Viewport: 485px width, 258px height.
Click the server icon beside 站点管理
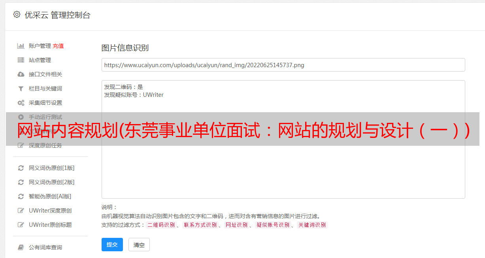click(21, 60)
